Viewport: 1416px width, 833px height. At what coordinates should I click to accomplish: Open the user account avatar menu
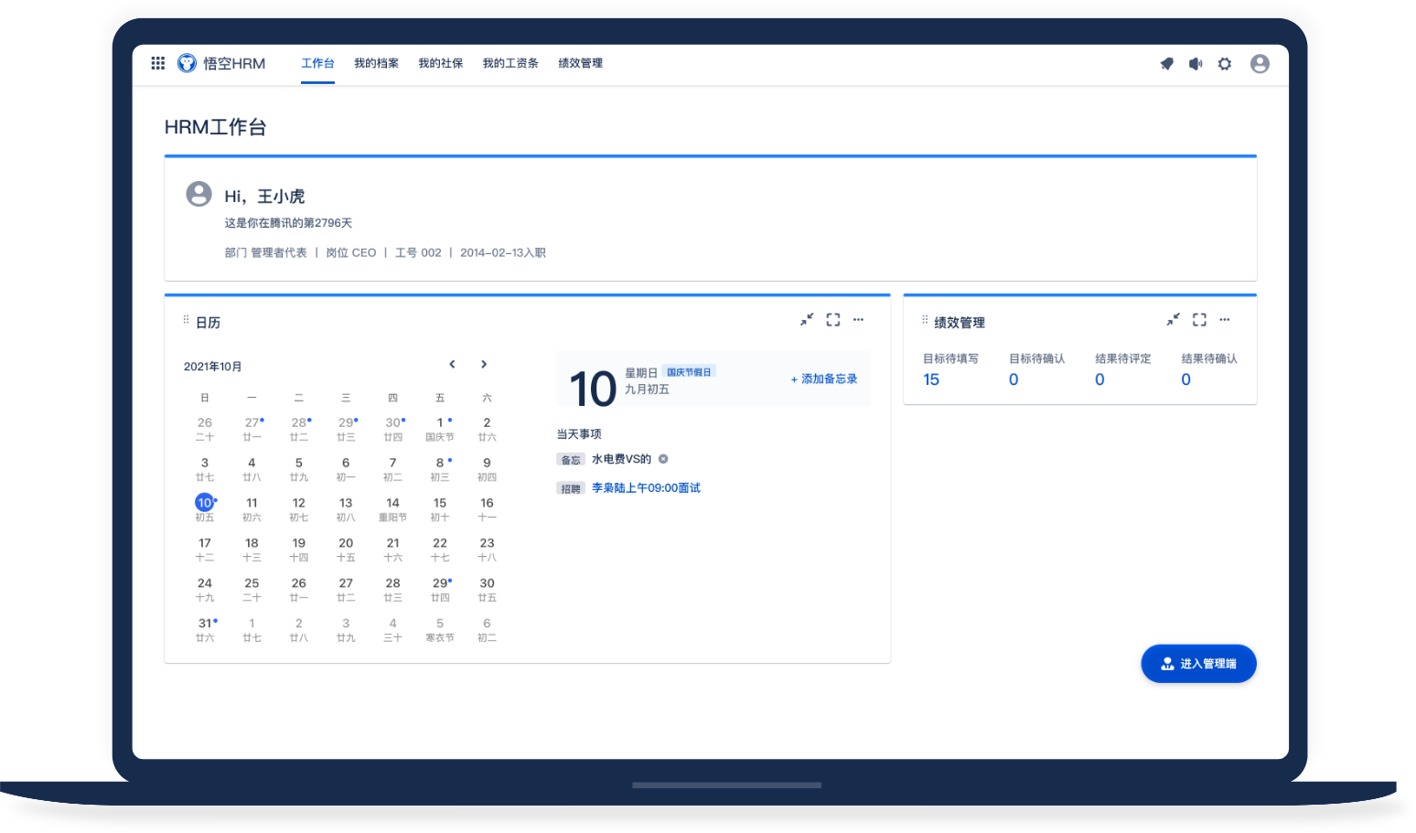coord(1260,64)
